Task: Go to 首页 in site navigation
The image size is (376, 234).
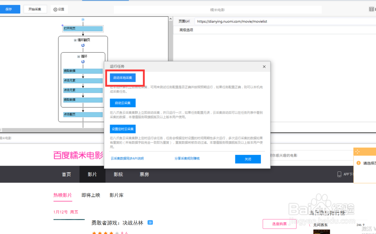Action: click(x=67, y=174)
